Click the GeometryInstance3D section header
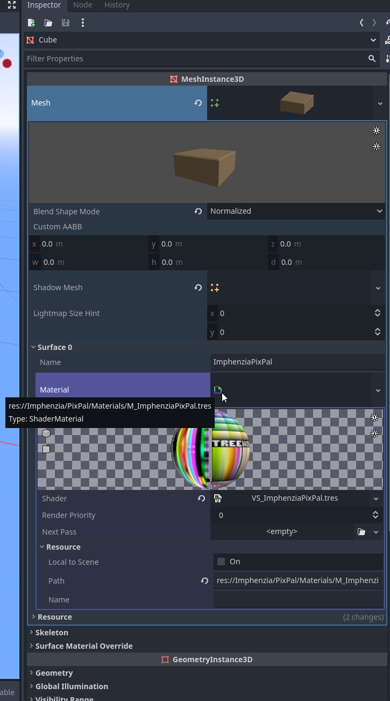This screenshot has height=701, width=390. [207, 660]
